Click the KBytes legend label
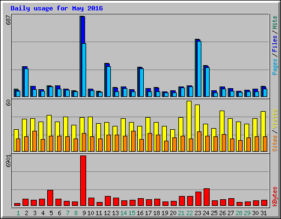 point(274,197)
